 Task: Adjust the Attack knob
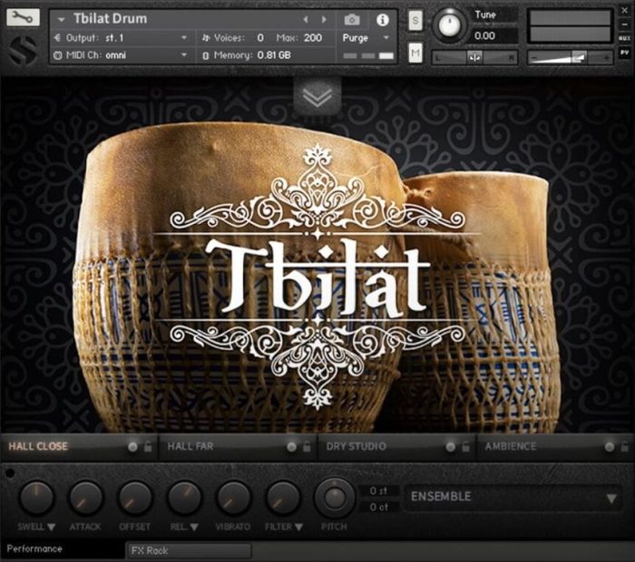click(x=85, y=498)
